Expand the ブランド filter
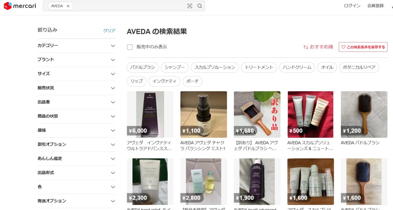This screenshot has width=393, height=210. click(76, 60)
